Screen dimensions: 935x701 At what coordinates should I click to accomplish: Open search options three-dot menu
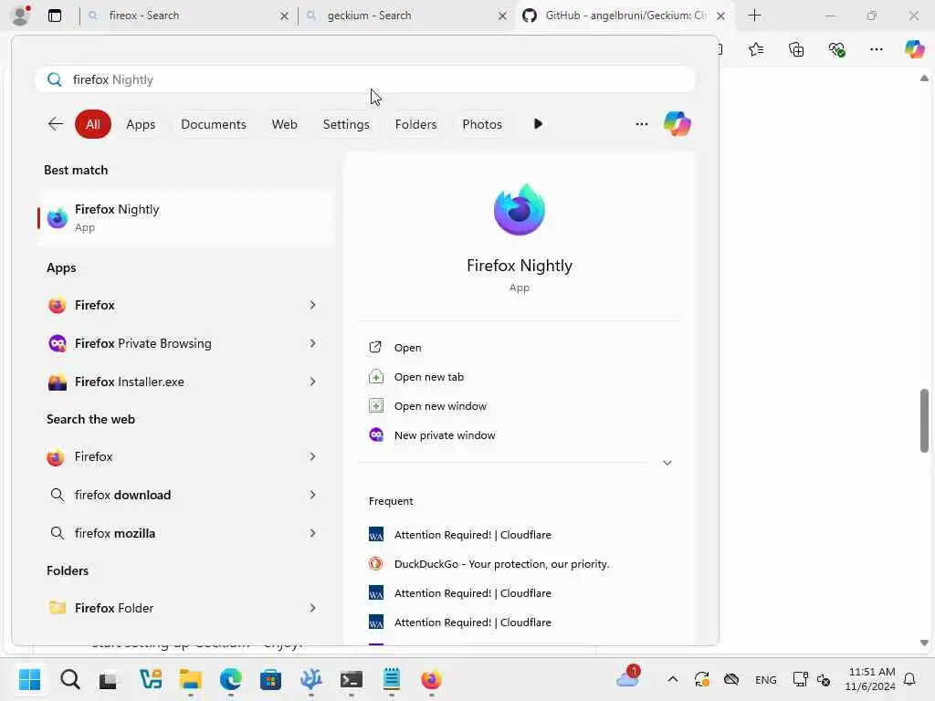coord(642,124)
